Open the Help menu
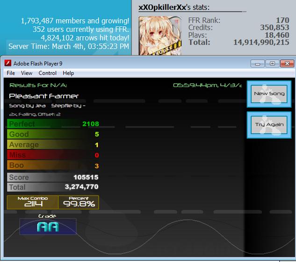The height and width of the screenshot is (262, 296). 68,73
